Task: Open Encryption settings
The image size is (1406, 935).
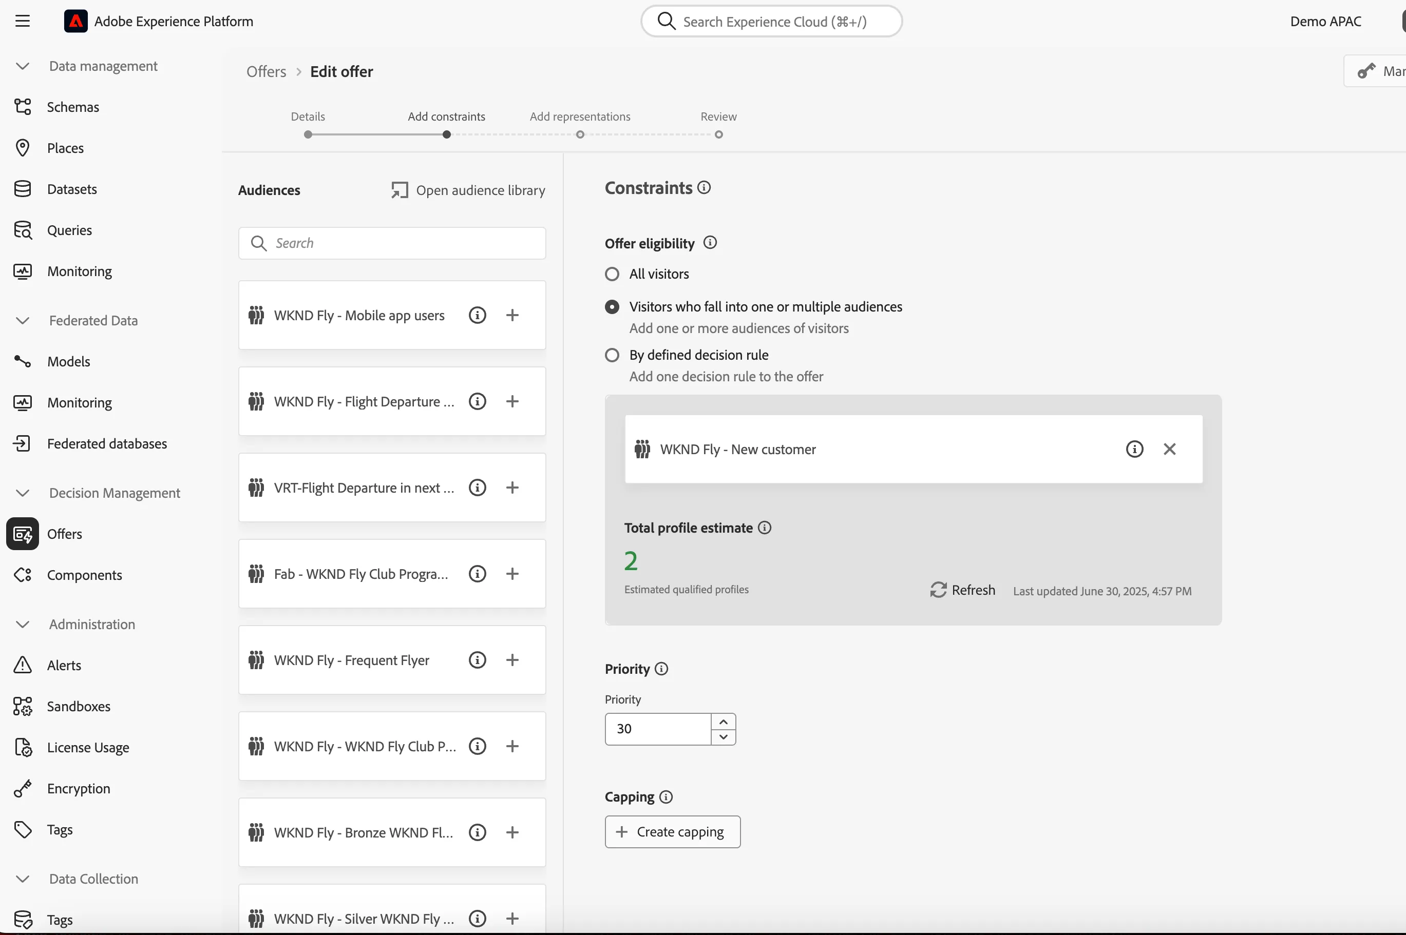Action: pyautogui.click(x=78, y=788)
